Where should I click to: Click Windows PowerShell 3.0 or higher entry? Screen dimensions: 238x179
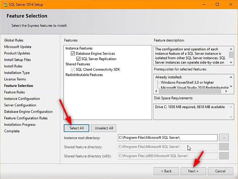coord(187,83)
